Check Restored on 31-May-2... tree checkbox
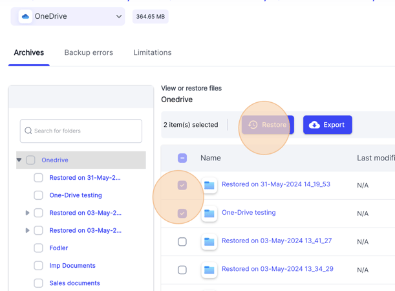This screenshot has height=291, width=395. point(38,178)
